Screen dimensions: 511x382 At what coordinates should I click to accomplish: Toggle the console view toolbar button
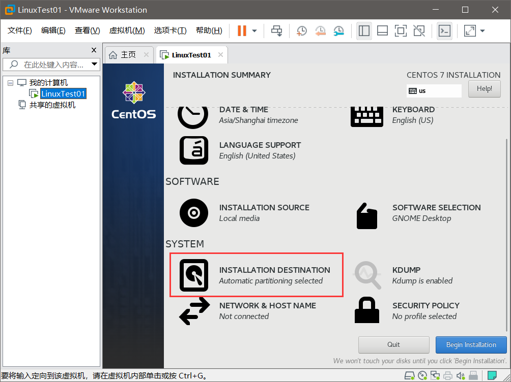tap(444, 31)
